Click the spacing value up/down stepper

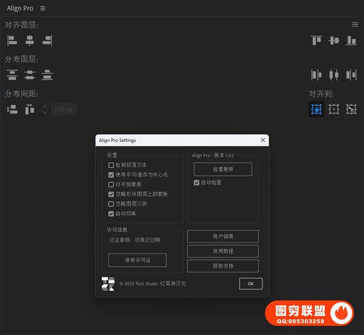(44, 109)
